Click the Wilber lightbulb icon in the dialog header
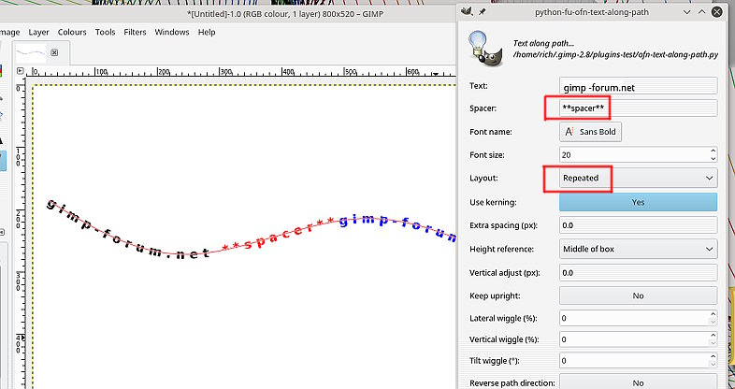The image size is (735, 389). 484,49
